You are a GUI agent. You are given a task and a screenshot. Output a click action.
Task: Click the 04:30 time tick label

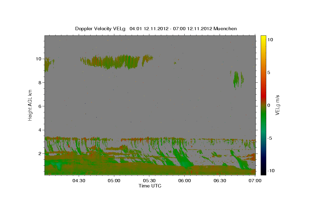79,181
